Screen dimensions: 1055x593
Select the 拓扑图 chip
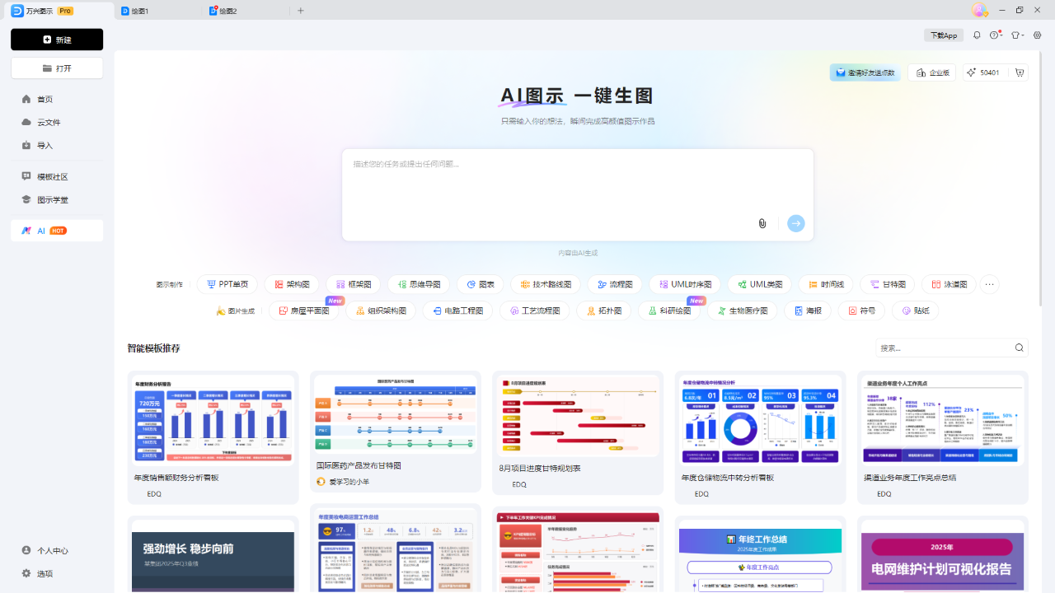click(604, 311)
